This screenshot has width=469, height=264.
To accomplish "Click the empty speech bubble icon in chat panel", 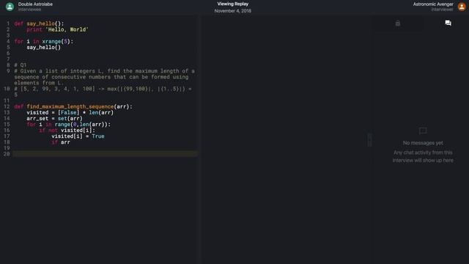I will (423, 131).
